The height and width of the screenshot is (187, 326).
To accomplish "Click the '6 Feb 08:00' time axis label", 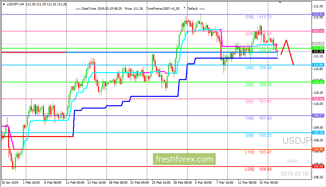I will (53, 183).
